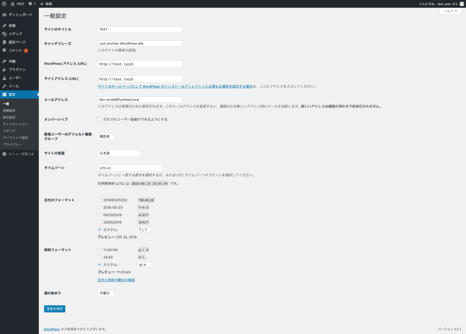Viewport: 466px width, 334px height.
Task: Choose the 23:43 time format option
Action: click(x=100, y=257)
